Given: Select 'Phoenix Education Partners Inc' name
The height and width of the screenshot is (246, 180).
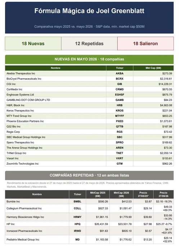Looking at the screenshot, I should tap(25, 121).
